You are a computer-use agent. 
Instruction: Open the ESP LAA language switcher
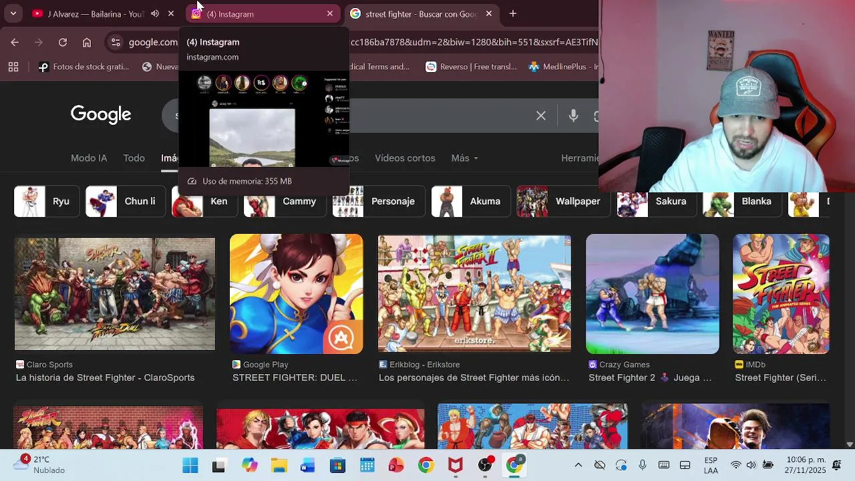(x=711, y=466)
